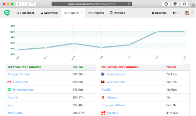Click the 1h 37m youtube.com time
196x116 pixels.
click(x=171, y=82)
